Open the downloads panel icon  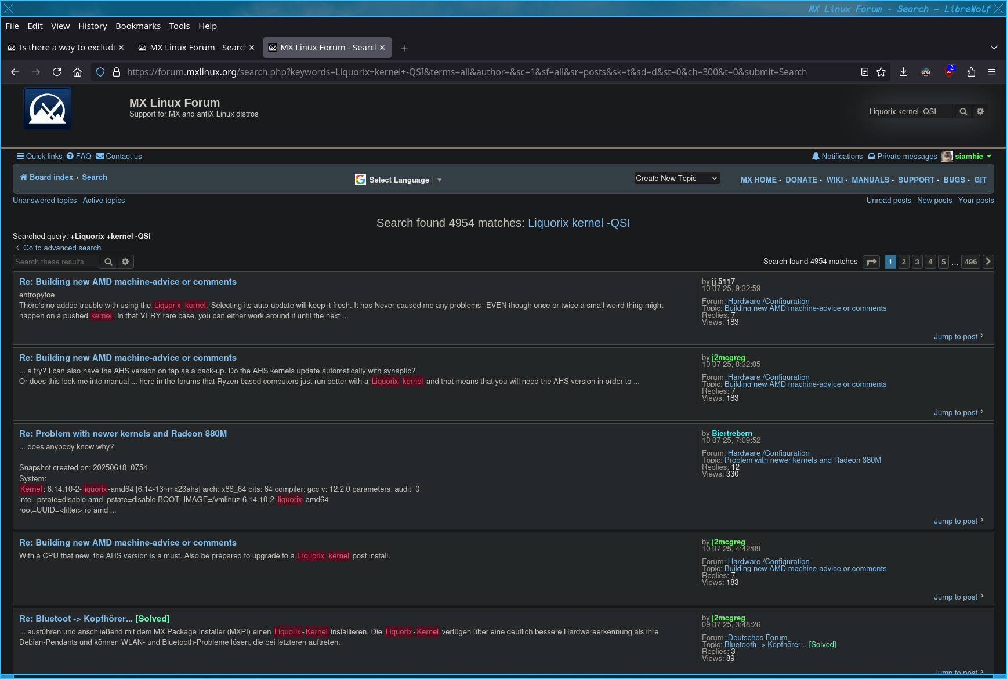903,72
